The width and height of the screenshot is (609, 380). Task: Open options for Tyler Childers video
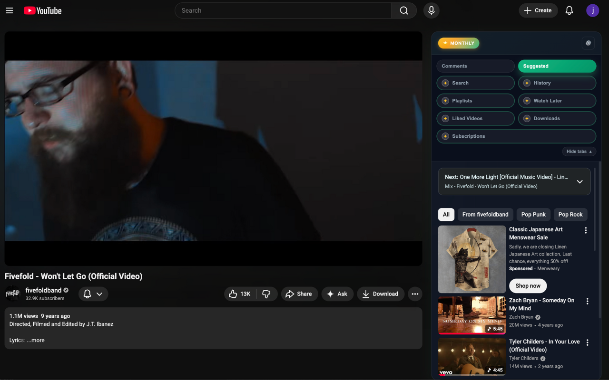[587, 342]
